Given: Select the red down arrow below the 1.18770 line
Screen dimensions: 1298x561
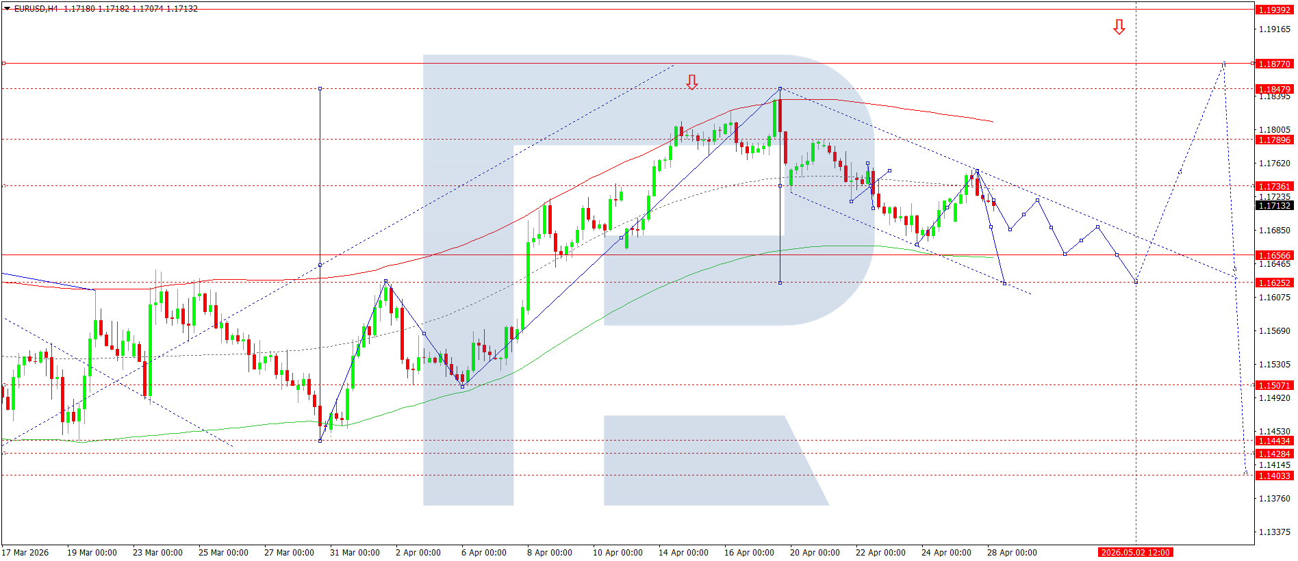Looking at the screenshot, I should tap(691, 82).
